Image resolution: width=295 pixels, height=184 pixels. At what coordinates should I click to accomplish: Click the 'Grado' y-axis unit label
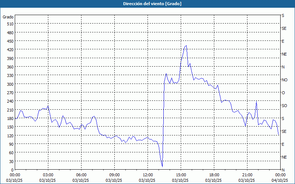pos(8,17)
